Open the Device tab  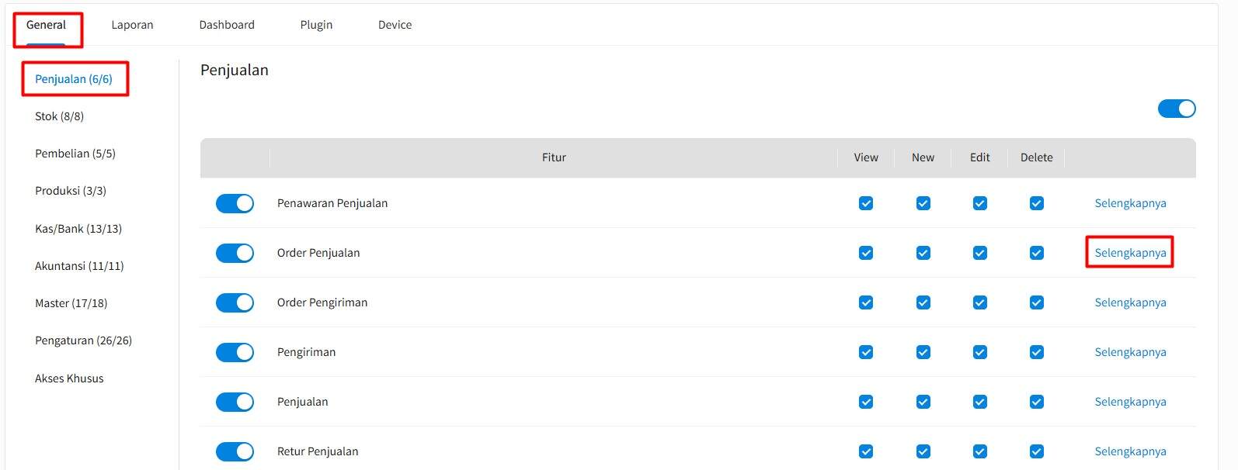point(395,24)
